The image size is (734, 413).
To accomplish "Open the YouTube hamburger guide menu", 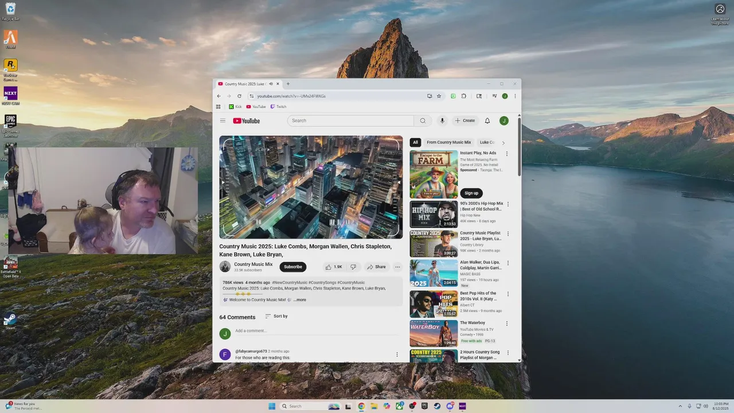I will 222,120.
